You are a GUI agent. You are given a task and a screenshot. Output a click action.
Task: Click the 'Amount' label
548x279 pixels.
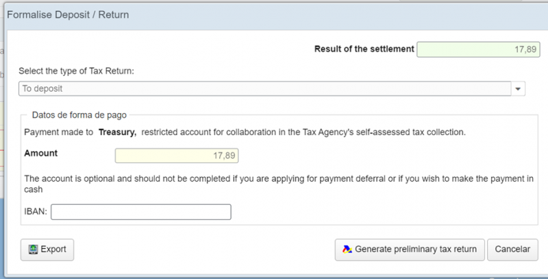point(40,154)
